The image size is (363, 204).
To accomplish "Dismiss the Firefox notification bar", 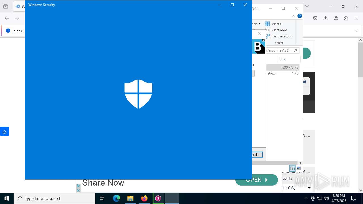I will (x=356, y=31).
